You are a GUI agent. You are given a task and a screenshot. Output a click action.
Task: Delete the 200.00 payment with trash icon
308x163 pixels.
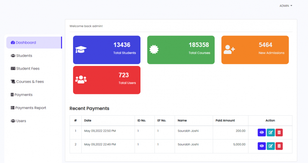279,133
